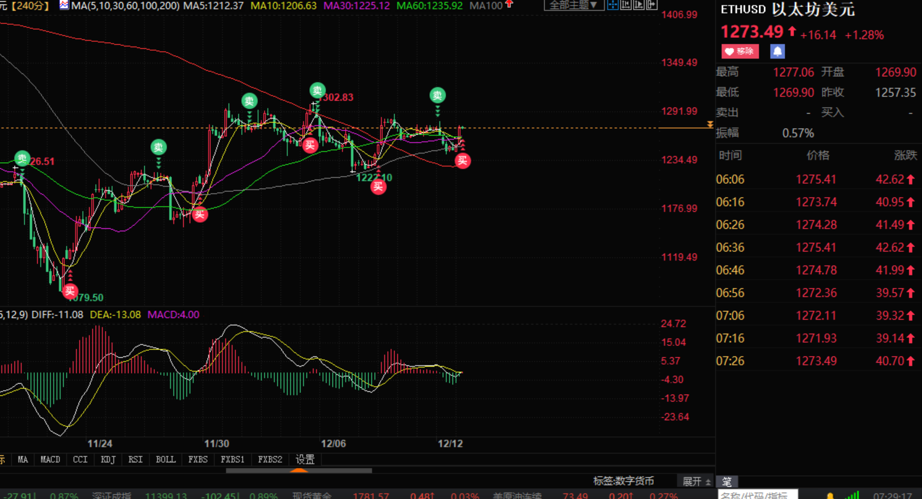Select the BOLL indicator tab
The width and height of the screenshot is (922, 499).
165,460
